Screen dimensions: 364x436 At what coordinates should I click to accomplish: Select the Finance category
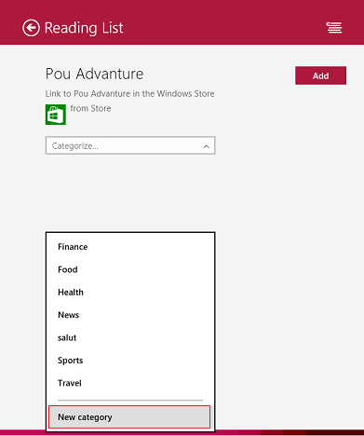130,247
